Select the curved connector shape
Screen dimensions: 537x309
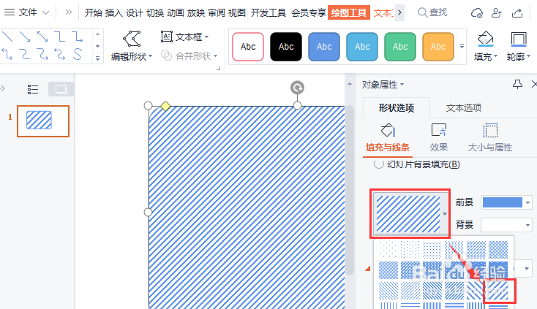(x=25, y=54)
